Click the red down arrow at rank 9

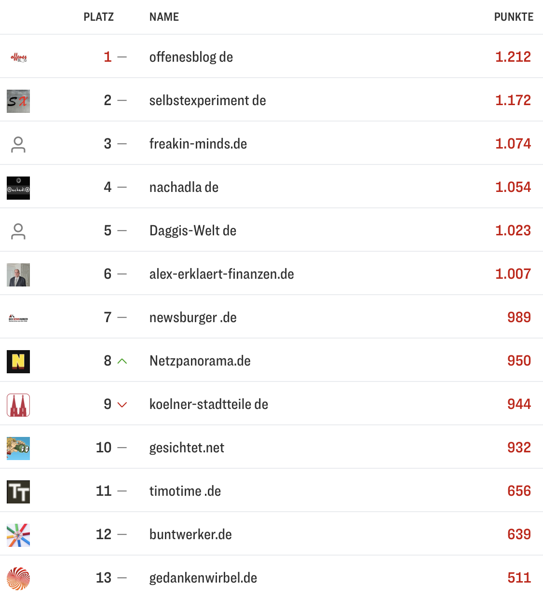pyautogui.click(x=122, y=405)
